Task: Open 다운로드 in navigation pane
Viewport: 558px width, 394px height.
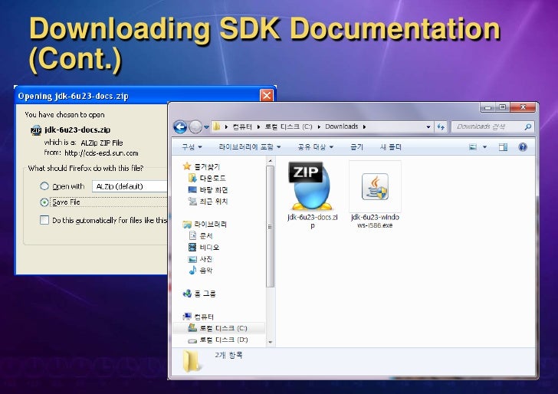Action: coord(207,178)
